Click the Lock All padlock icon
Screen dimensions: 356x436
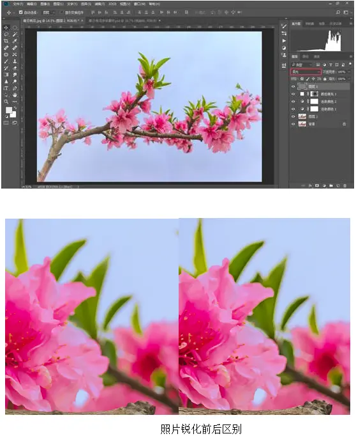point(325,79)
